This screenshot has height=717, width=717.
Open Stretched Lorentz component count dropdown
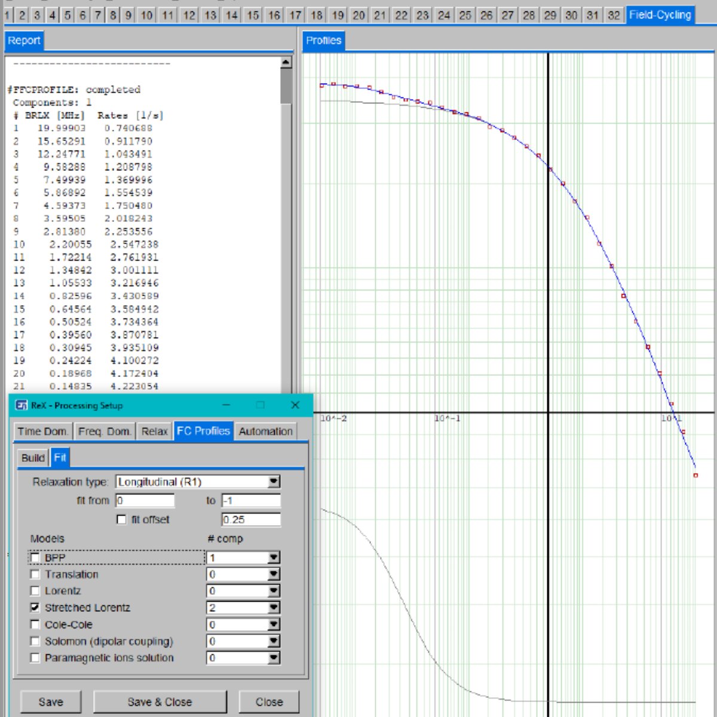pyautogui.click(x=274, y=608)
